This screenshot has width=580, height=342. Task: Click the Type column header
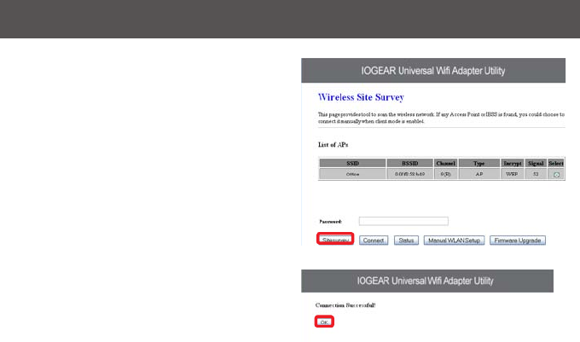coord(479,164)
